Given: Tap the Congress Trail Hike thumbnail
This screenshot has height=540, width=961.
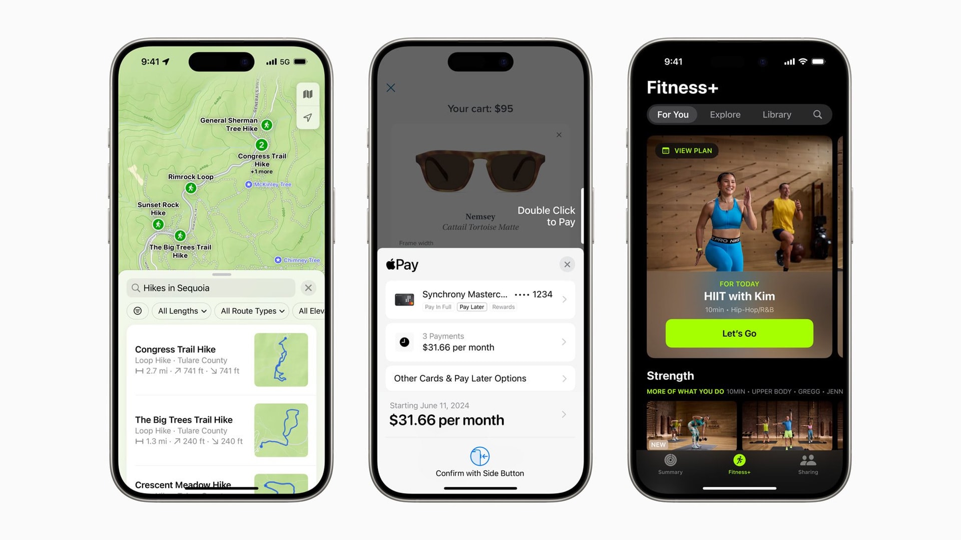Looking at the screenshot, I should [281, 359].
